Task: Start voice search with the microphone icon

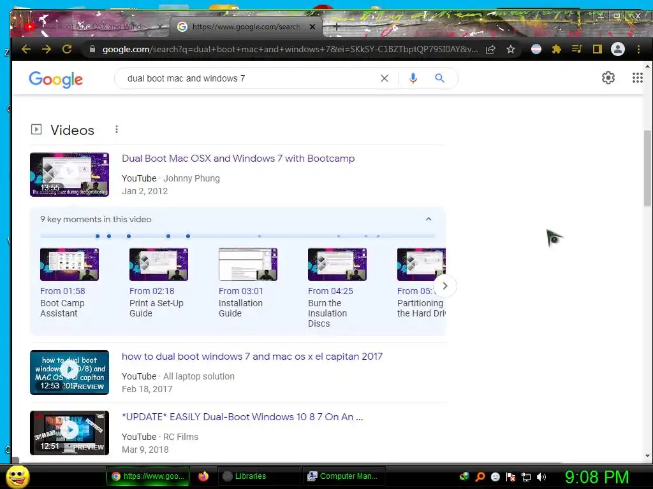Action: click(x=413, y=78)
